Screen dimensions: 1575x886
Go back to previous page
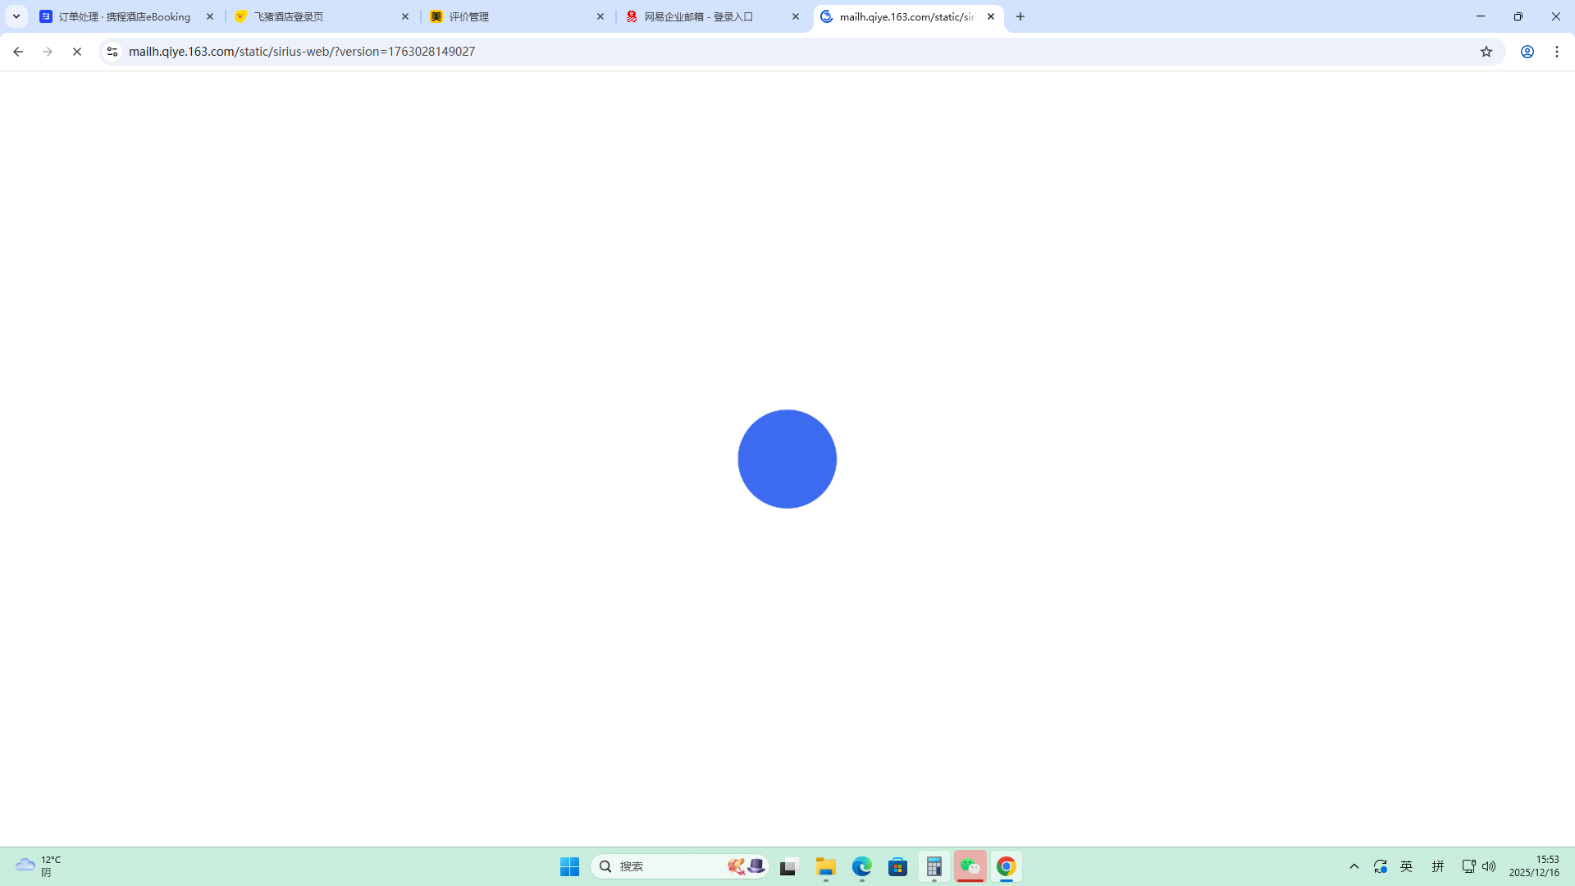[x=18, y=52]
